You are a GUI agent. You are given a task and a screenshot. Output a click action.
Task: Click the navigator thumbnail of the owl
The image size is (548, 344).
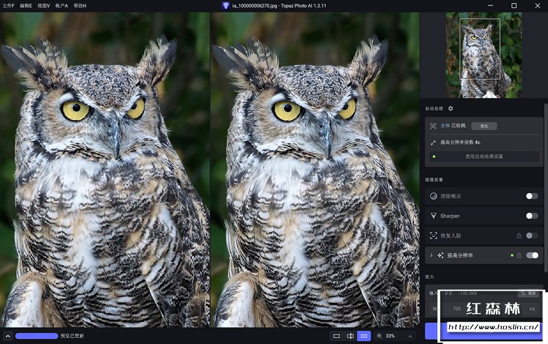click(x=484, y=55)
